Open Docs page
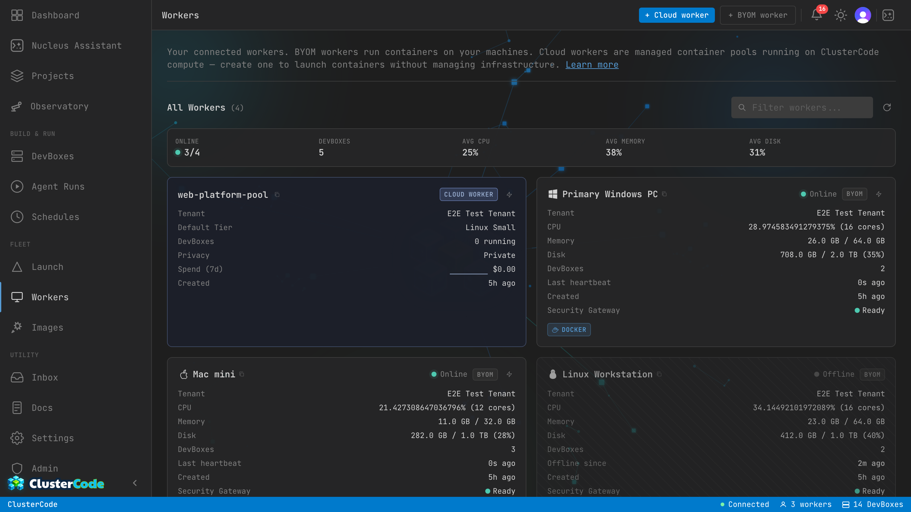 click(76, 408)
